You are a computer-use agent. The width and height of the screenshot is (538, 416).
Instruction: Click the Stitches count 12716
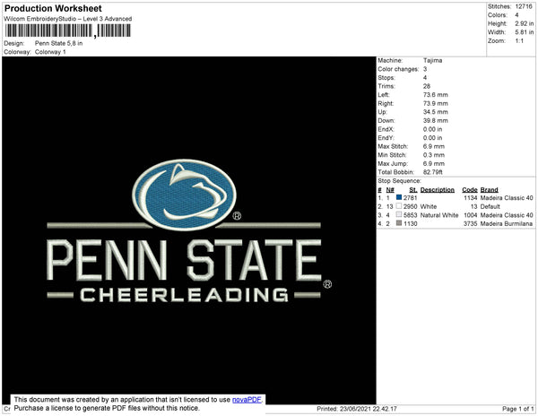coord(524,6)
